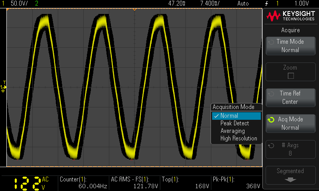Toggle the Zoom checkbox

coord(291,76)
